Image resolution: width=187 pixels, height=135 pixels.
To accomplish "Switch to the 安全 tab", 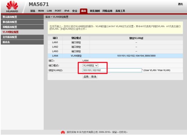I will click(x=75, y=11).
